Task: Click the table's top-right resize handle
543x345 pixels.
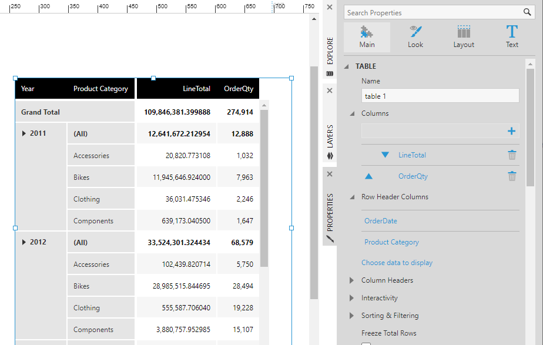Action: click(x=291, y=78)
